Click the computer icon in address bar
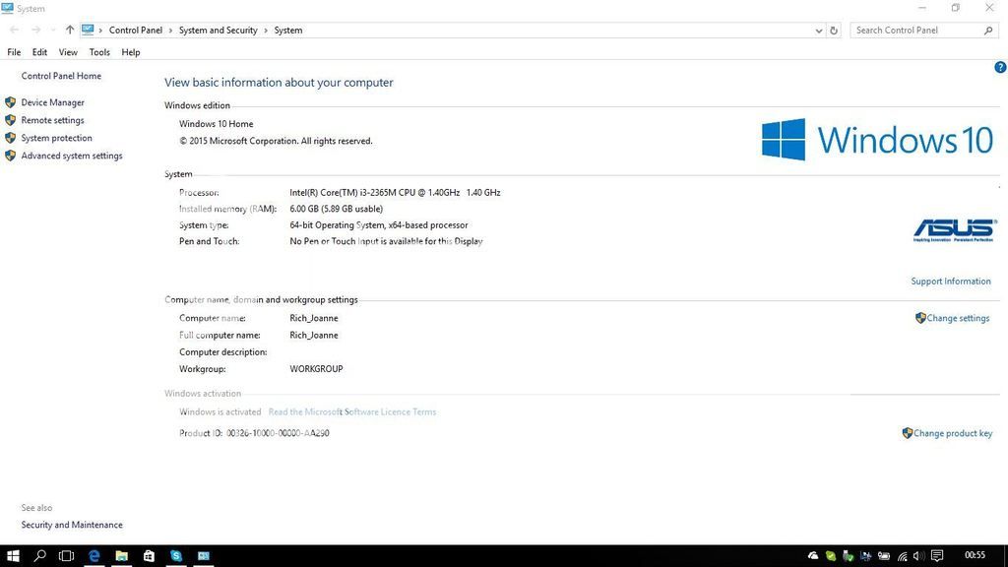This screenshot has width=1008, height=567. 88,30
